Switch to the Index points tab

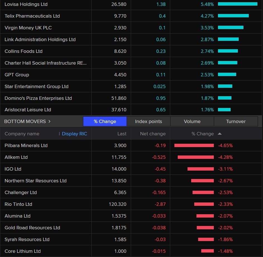pyautogui.click(x=148, y=121)
